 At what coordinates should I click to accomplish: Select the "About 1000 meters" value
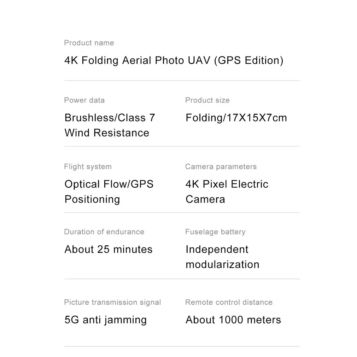point(233,320)
